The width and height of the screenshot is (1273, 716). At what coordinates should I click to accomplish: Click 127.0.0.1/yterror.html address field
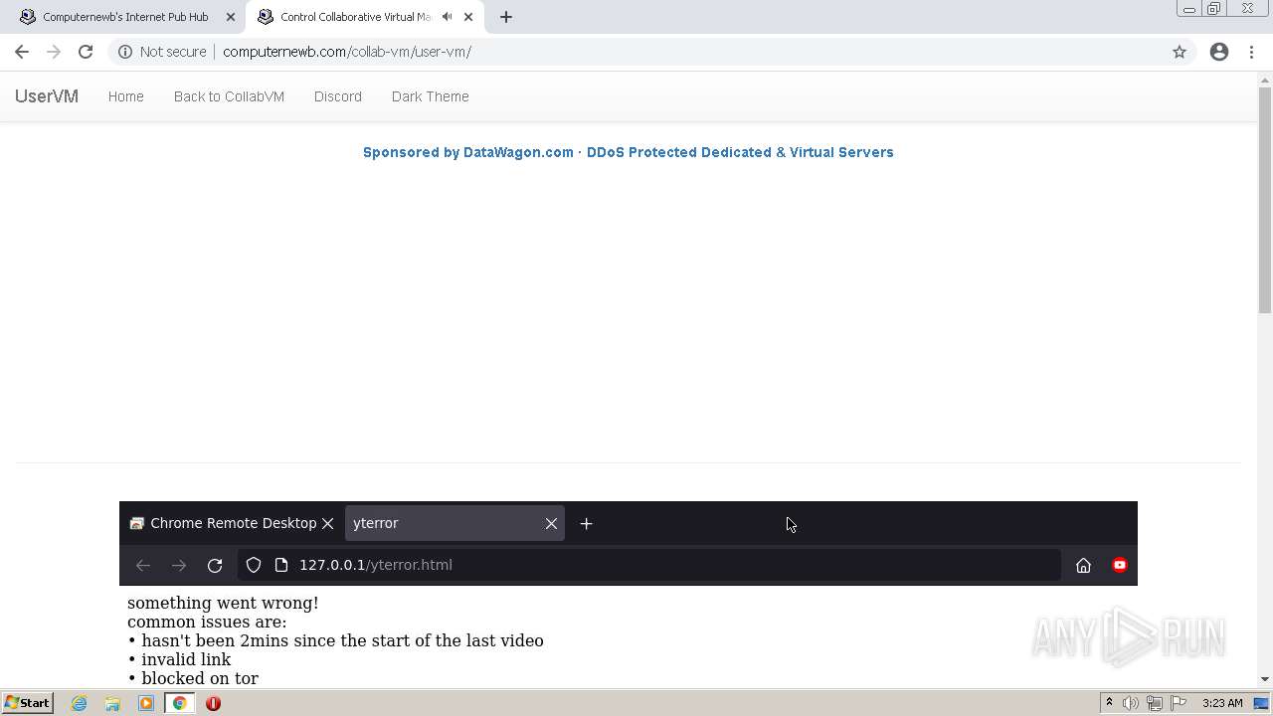pyautogui.click(x=648, y=565)
